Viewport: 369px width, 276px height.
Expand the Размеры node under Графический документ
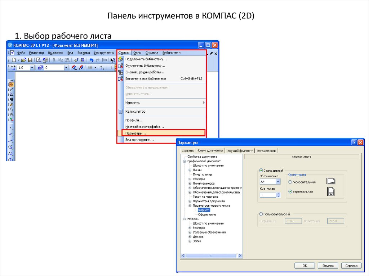190,179
